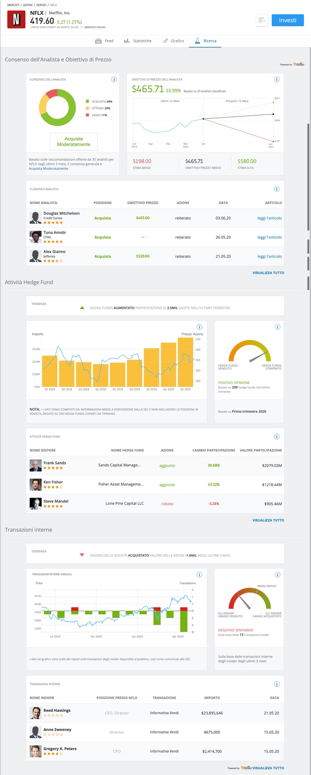This screenshot has height=775, width=311.
Task: Click the Sands Capital Management fund name
Action: [120, 465]
